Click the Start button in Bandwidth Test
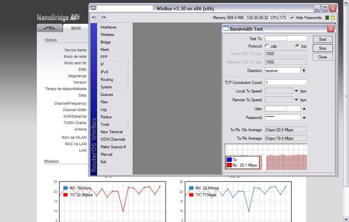Image resolution: width=349 pixels, height=222 pixels. coord(323,39)
